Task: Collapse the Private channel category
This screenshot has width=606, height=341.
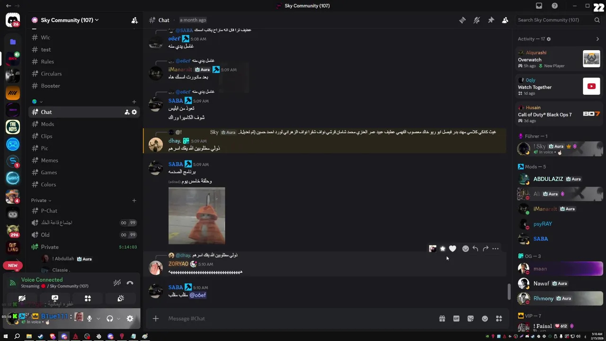Action: (x=41, y=200)
